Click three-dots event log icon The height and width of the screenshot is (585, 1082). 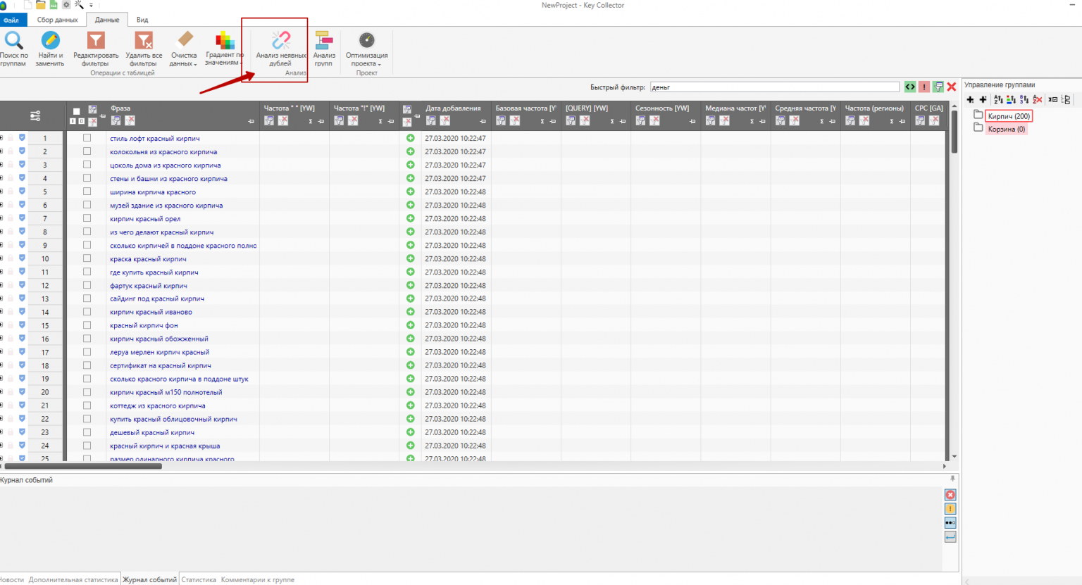[950, 522]
